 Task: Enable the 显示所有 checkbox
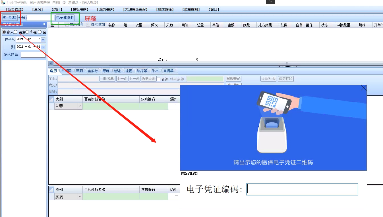click(67, 25)
